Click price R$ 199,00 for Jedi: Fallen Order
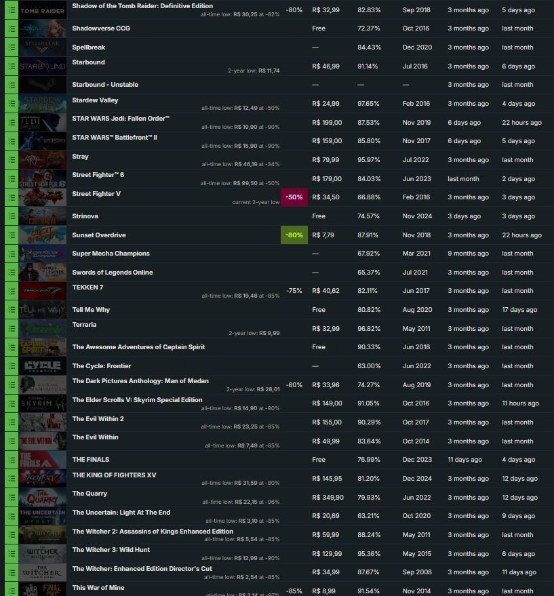This screenshot has height=596, width=554. point(327,123)
